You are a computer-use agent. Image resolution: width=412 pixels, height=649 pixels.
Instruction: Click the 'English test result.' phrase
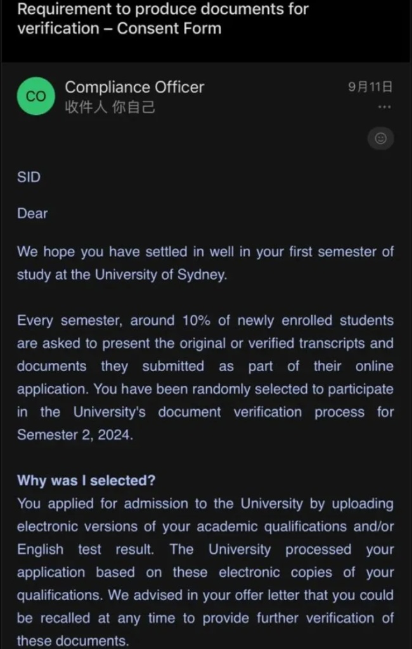86,549
